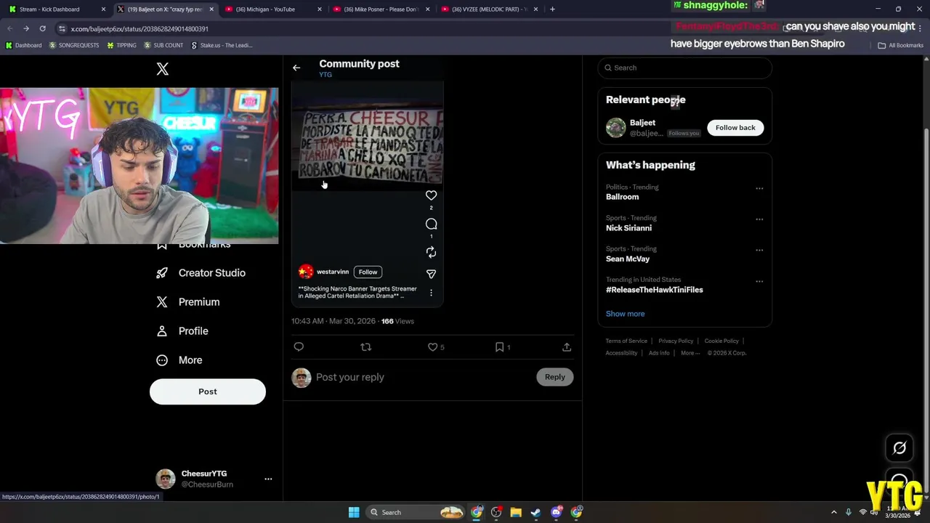Image resolution: width=930 pixels, height=523 pixels.
Task: Open Profile in the sidebar
Action: pos(182,331)
